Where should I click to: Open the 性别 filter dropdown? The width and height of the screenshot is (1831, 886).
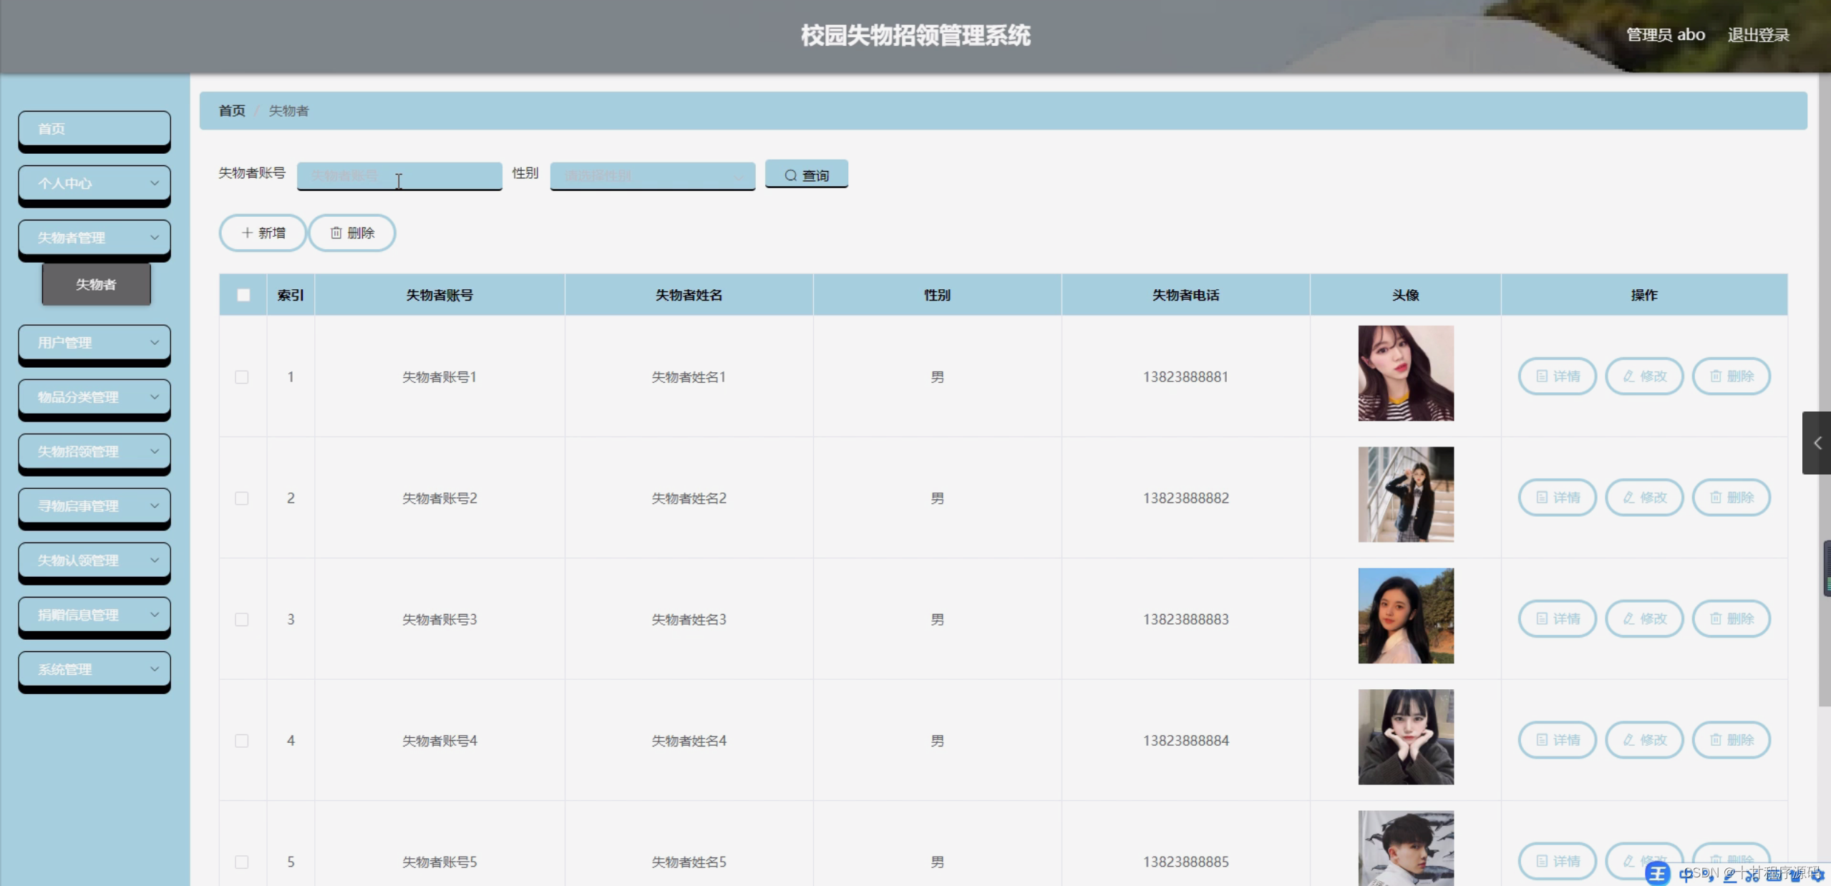[x=651, y=175]
